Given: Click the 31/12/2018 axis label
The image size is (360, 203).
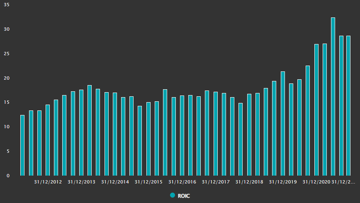Looking at the screenshot, I should [249, 182].
